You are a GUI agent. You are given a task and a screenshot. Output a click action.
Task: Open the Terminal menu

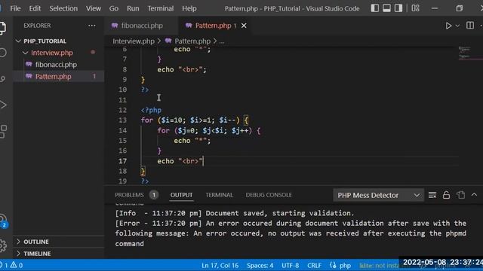tap(161, 8)
